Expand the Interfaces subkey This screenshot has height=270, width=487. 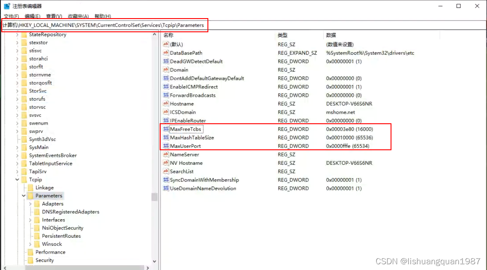(x=30, y=220)
